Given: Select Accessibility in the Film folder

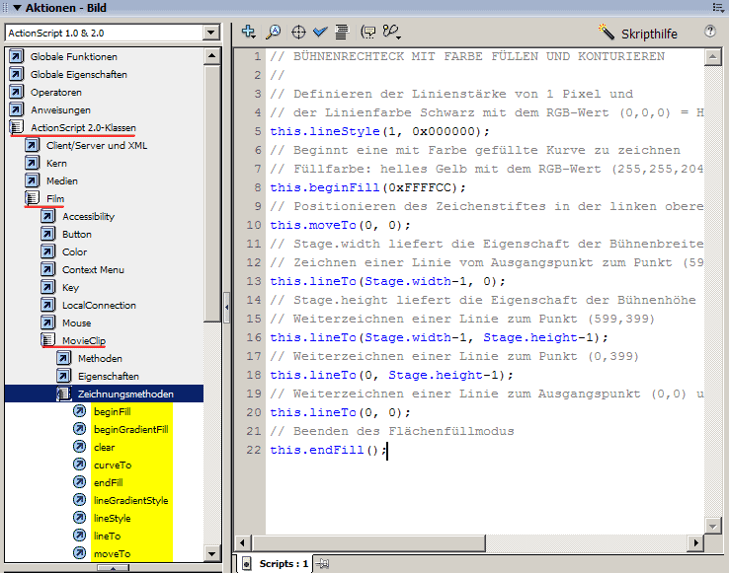Looking at the screenshot, I should point(88,216).
